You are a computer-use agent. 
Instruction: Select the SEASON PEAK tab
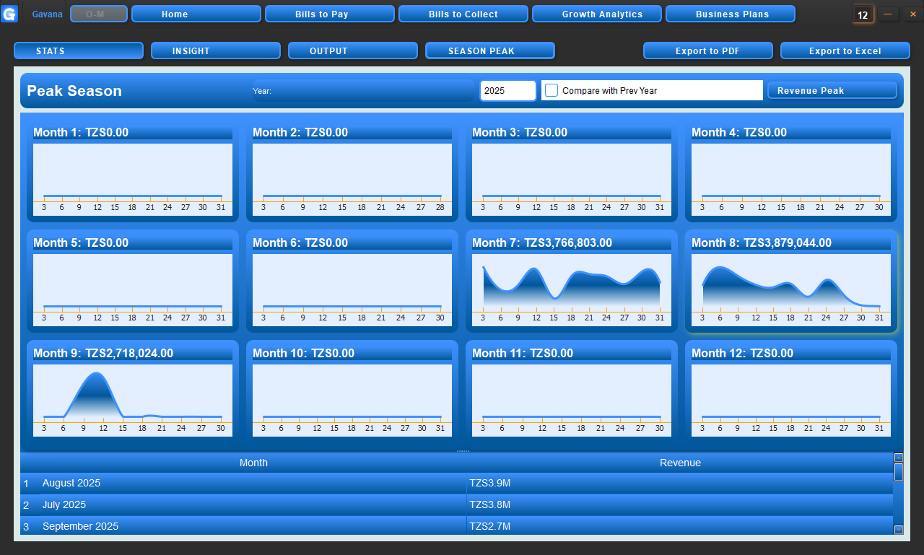[490, 51]
